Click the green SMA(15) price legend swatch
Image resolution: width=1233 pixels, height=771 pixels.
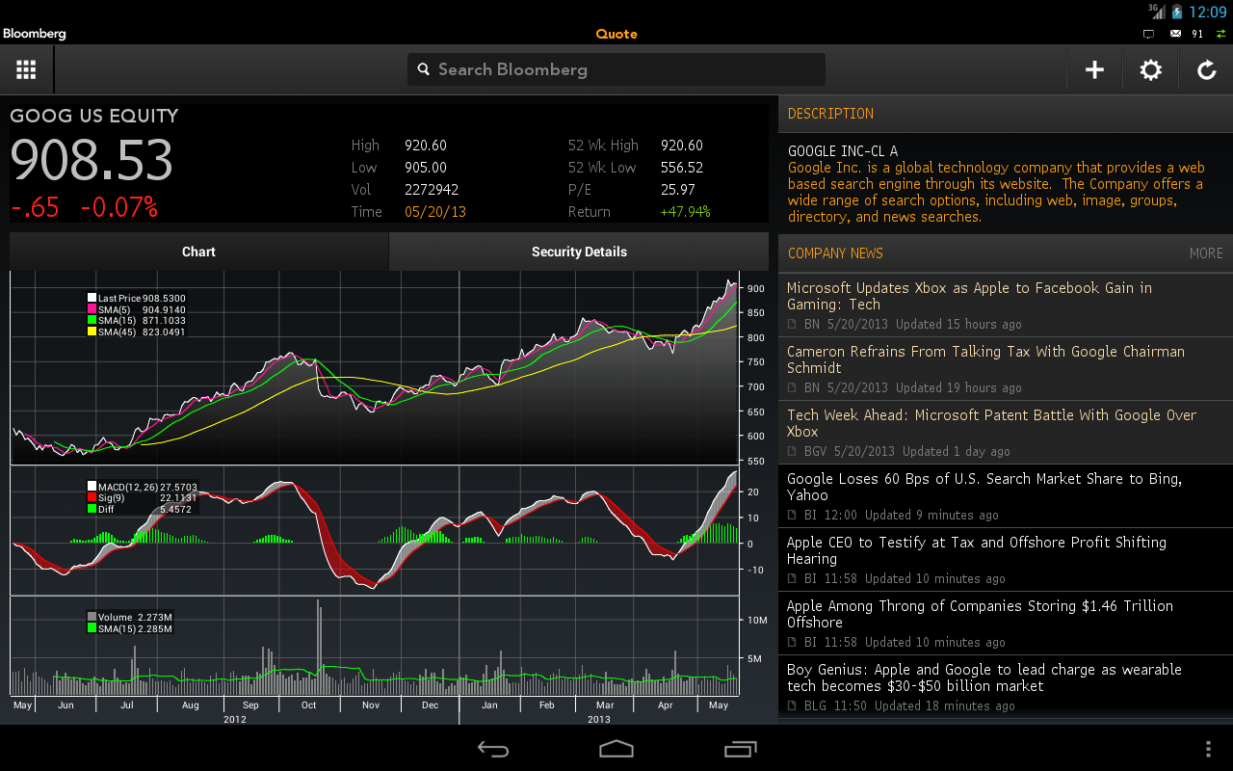point(92,320)
